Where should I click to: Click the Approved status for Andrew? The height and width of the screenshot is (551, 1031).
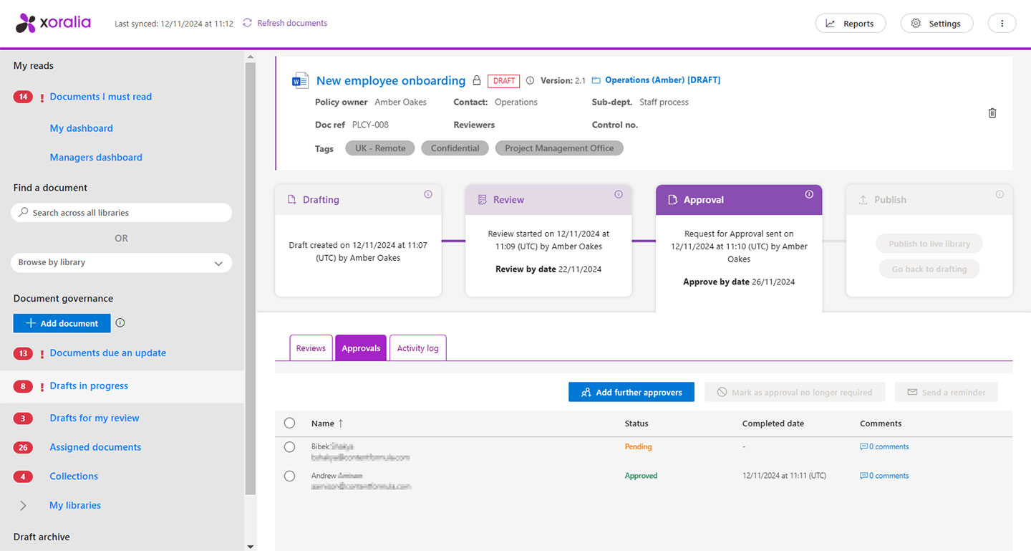[641, 476]
